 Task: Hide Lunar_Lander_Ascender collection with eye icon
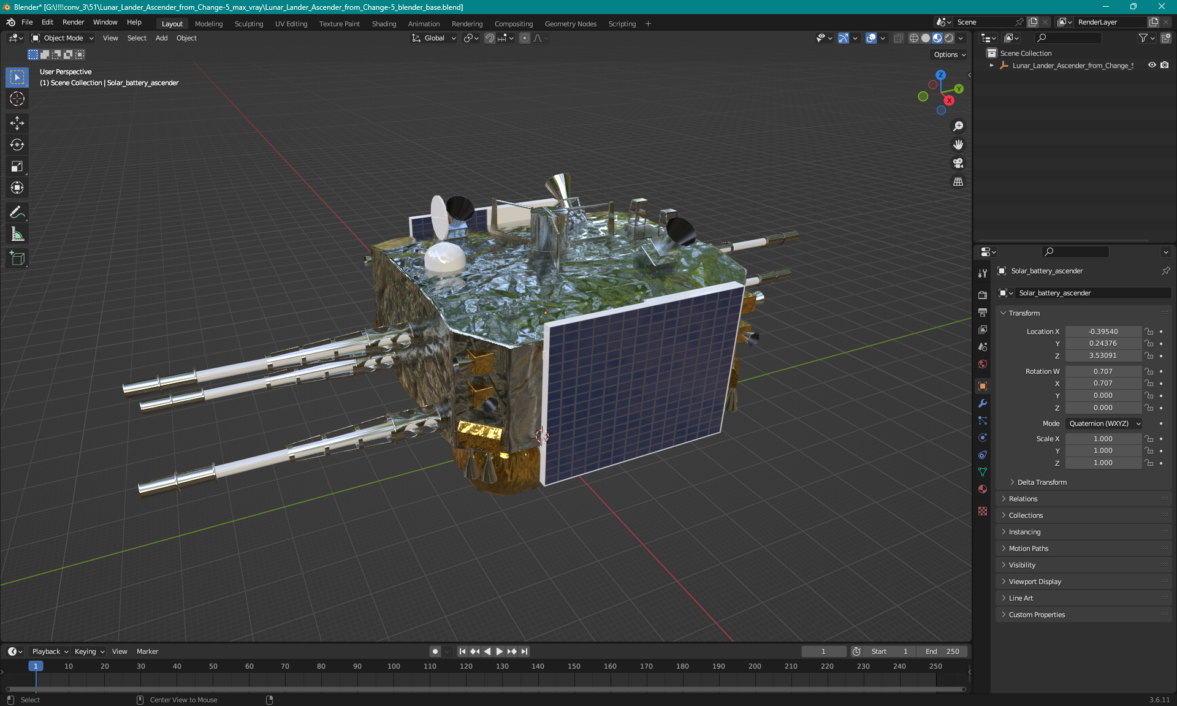pos(1152,65)
